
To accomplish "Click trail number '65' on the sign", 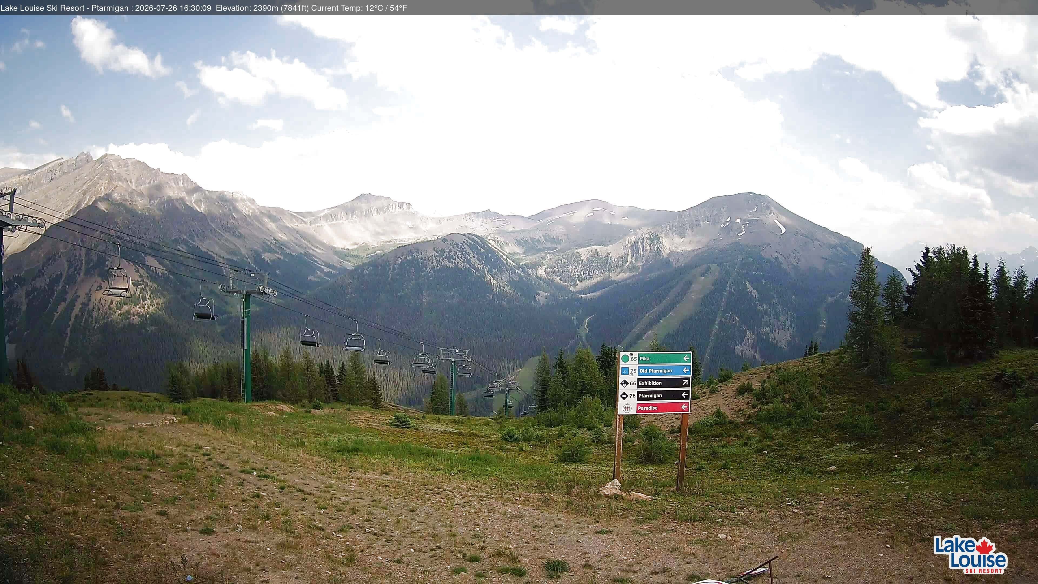I will (x=634, y=359).
